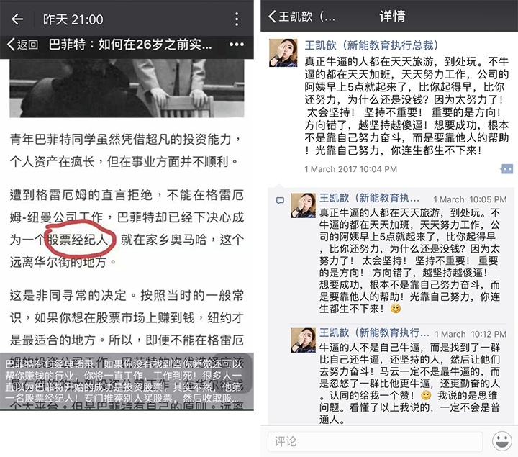Tap the 详情 page title
This screenshot has width=518, height=457.
point(392,16)
